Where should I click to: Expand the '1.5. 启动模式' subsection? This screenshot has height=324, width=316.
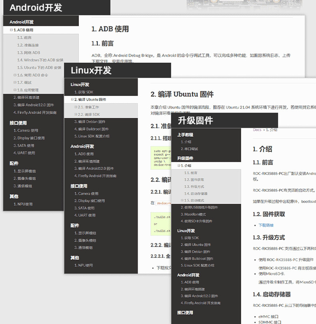click(x=182, y=201)
